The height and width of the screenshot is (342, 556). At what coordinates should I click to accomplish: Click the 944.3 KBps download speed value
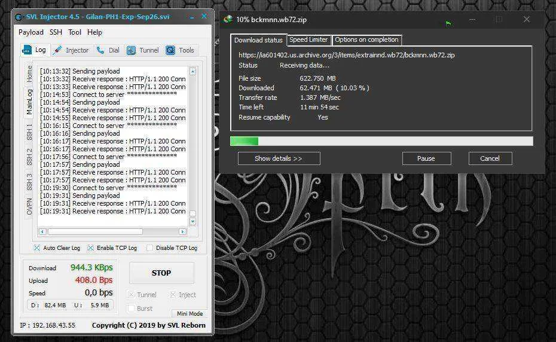[x=91, y=267]
